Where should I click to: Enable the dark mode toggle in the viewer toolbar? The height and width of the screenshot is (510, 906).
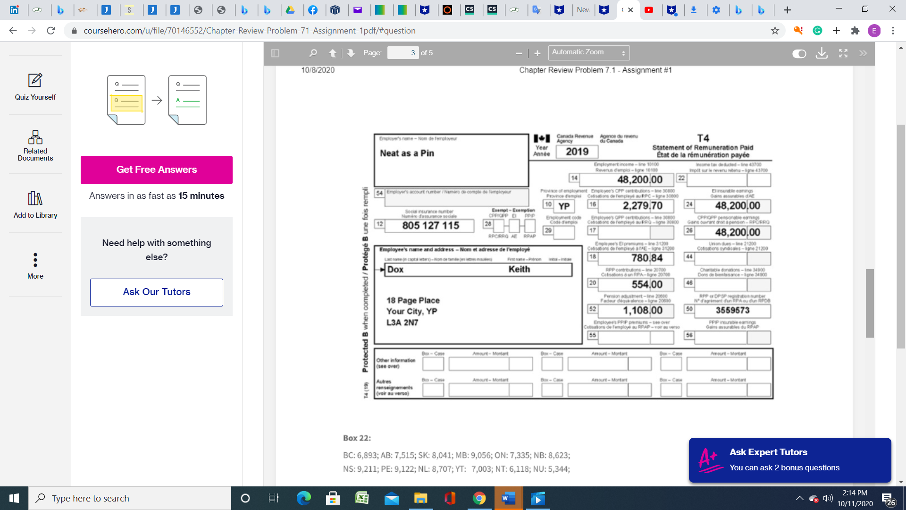[x=799, y=54]
